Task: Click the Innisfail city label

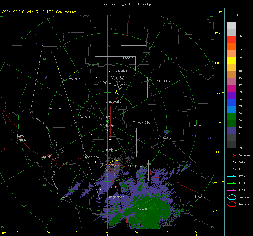Action: (x=113, y=102)
